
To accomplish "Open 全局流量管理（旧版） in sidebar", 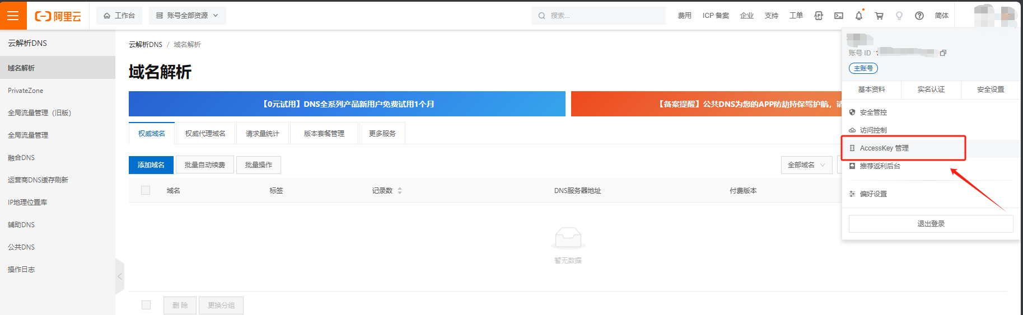I will click(x=58, y=112).
